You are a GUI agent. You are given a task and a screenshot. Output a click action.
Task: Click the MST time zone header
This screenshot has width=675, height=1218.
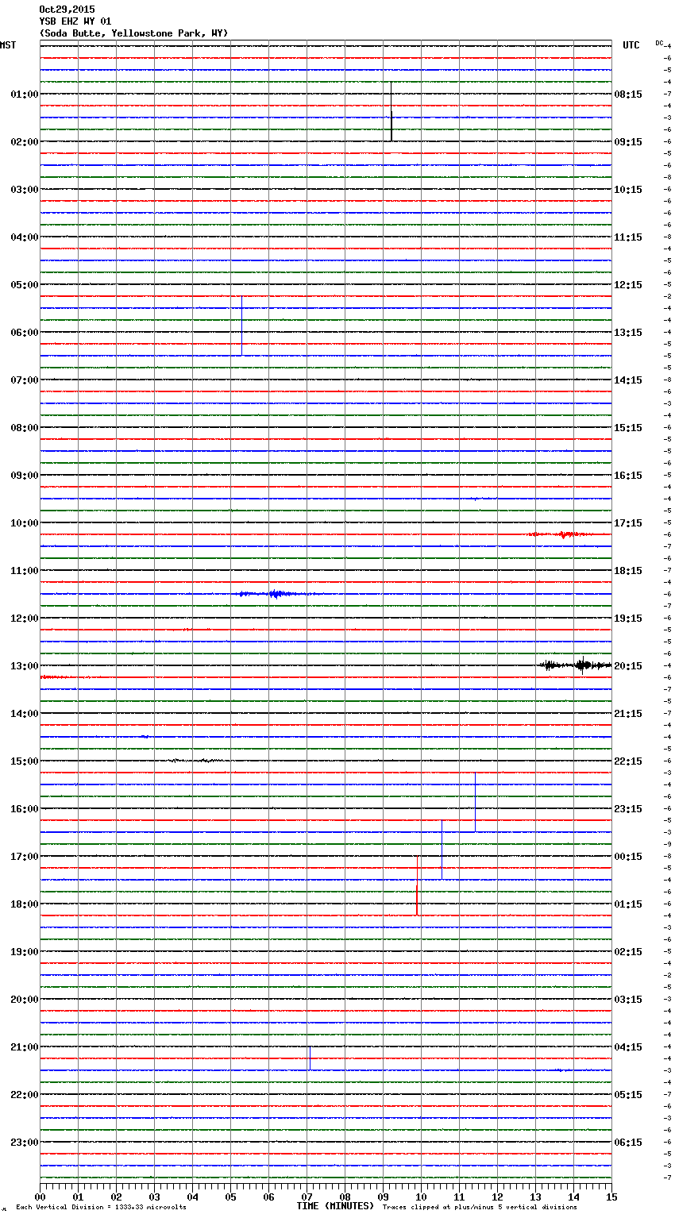pyautogui.click(x=8, y=45)
